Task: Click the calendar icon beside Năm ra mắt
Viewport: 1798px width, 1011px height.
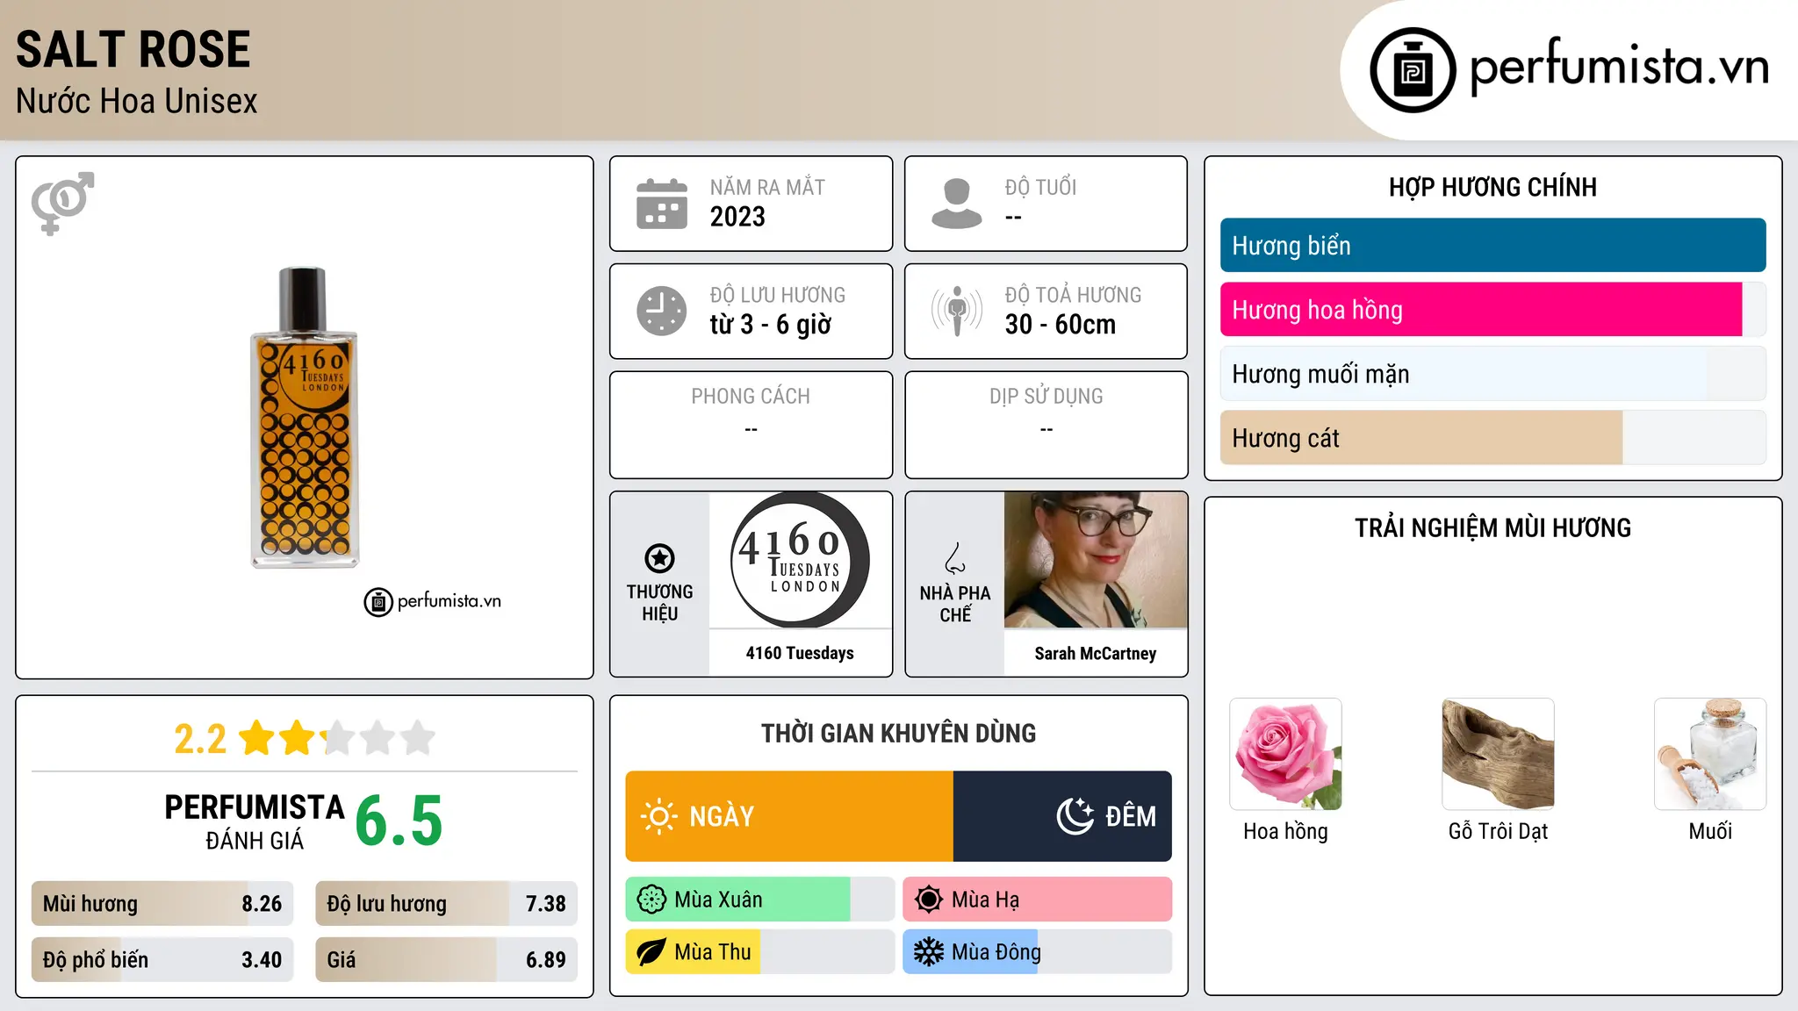Action: click(662, 204)
